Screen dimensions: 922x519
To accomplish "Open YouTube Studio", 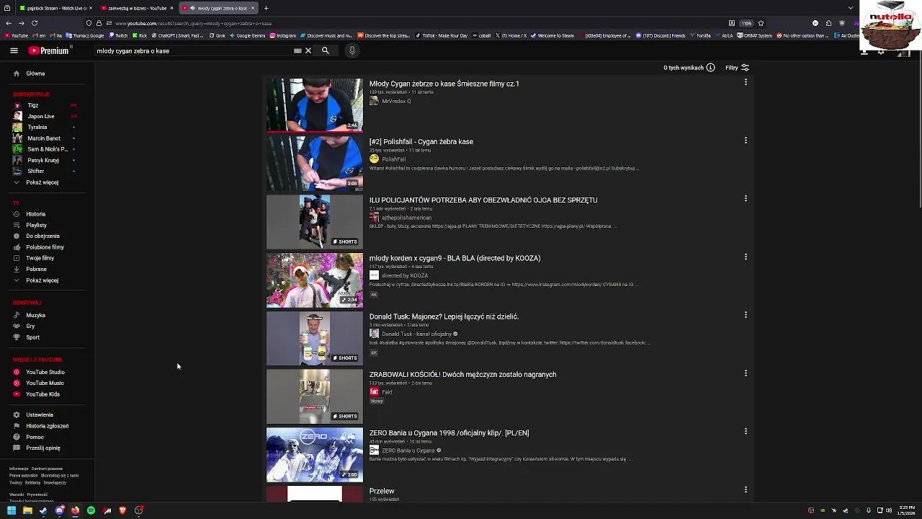I will point(47,372).
